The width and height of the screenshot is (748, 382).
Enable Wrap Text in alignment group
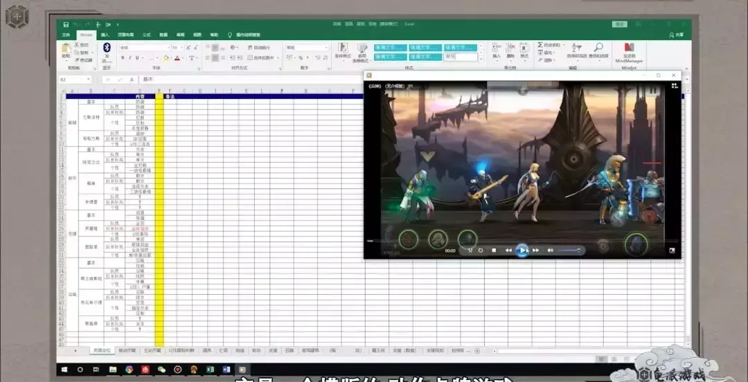[x=260, y=48]
